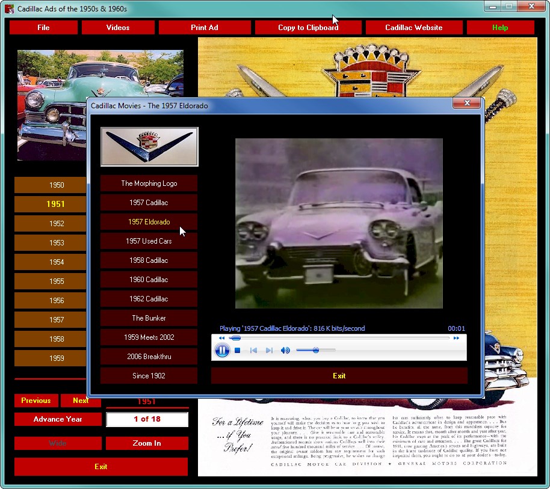Close the Cadillac Movies dialog
This screenshot has width=550, height=489.
click(x=467, y=103)
